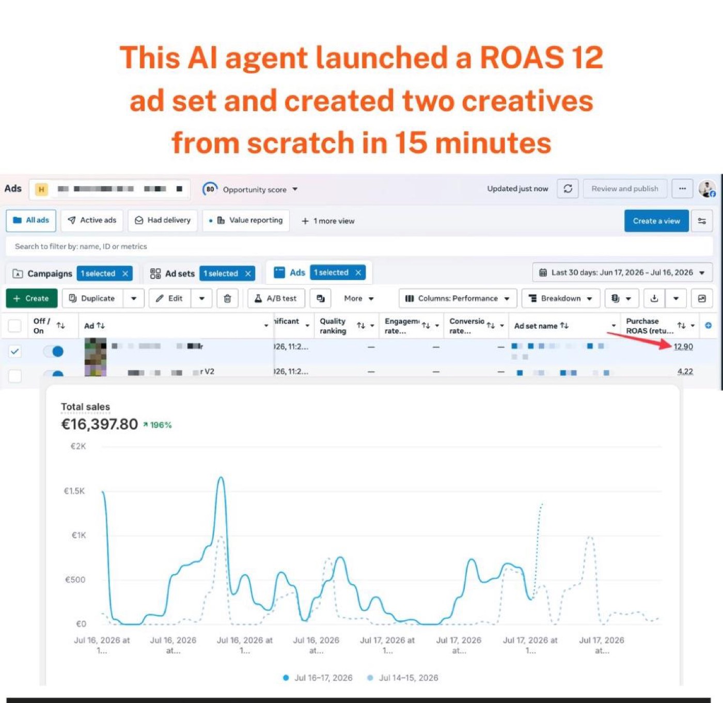Open the three-dot more options menu
This screenshot has height=703, width=723.
682,189
